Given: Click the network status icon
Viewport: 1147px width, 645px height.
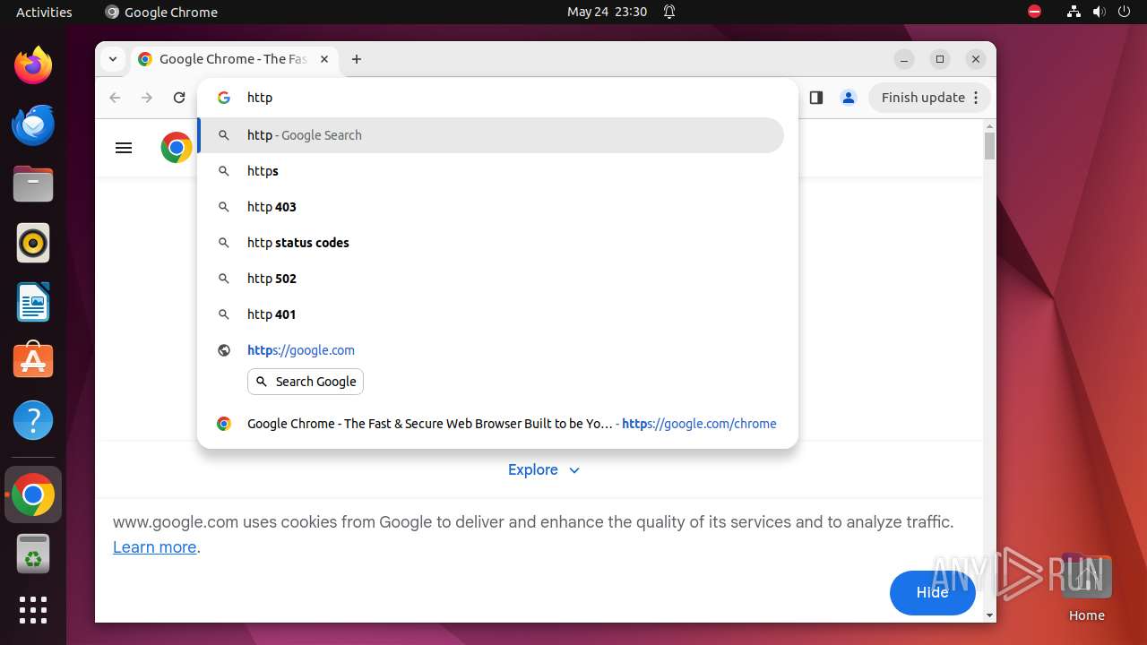Looking at the screenshot, I should pos(1074,12).
